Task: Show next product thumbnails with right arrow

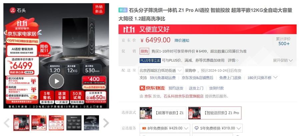Action: point(106,123)
